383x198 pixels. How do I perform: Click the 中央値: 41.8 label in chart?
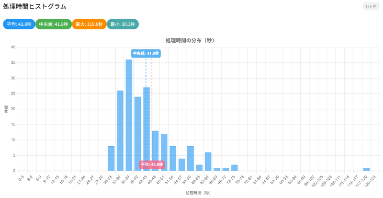146,53
